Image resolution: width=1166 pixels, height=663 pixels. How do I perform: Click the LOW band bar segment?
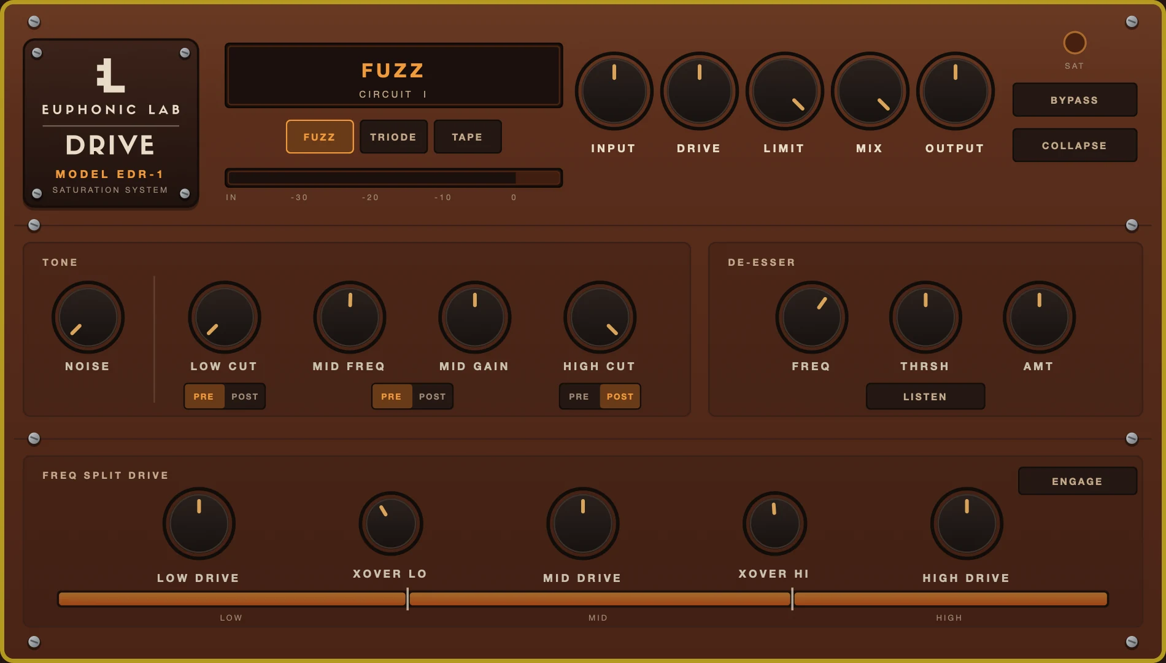point(232,599)
